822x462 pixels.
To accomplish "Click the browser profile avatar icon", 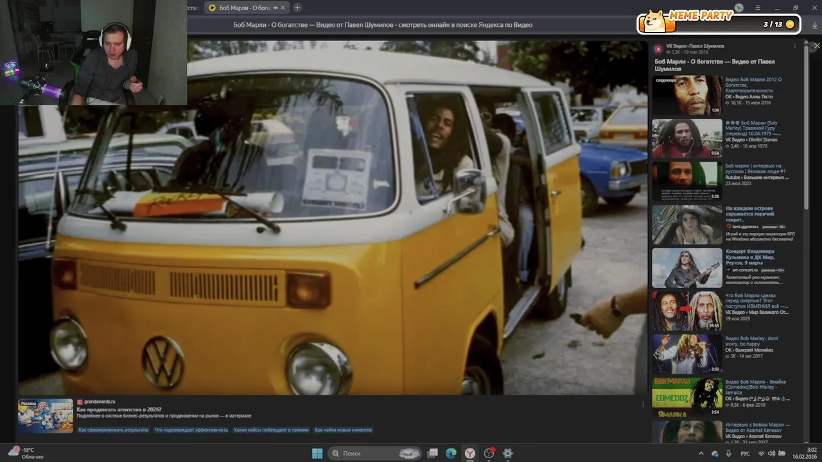I will point(739,8).
